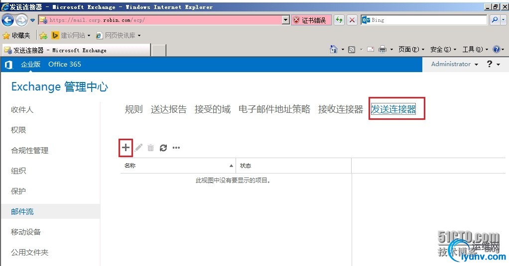Open a new blank browser tab
This screenshot has width=509, height=266.
pyautogui.click(x=159, y=51)
